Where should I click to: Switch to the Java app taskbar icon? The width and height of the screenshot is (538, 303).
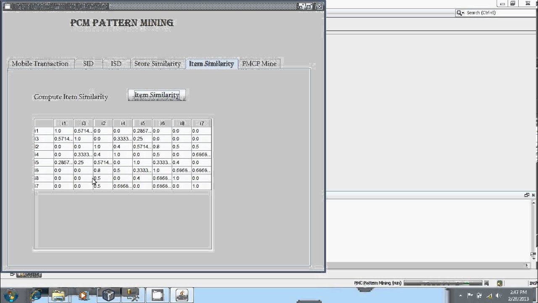point(182,295)
